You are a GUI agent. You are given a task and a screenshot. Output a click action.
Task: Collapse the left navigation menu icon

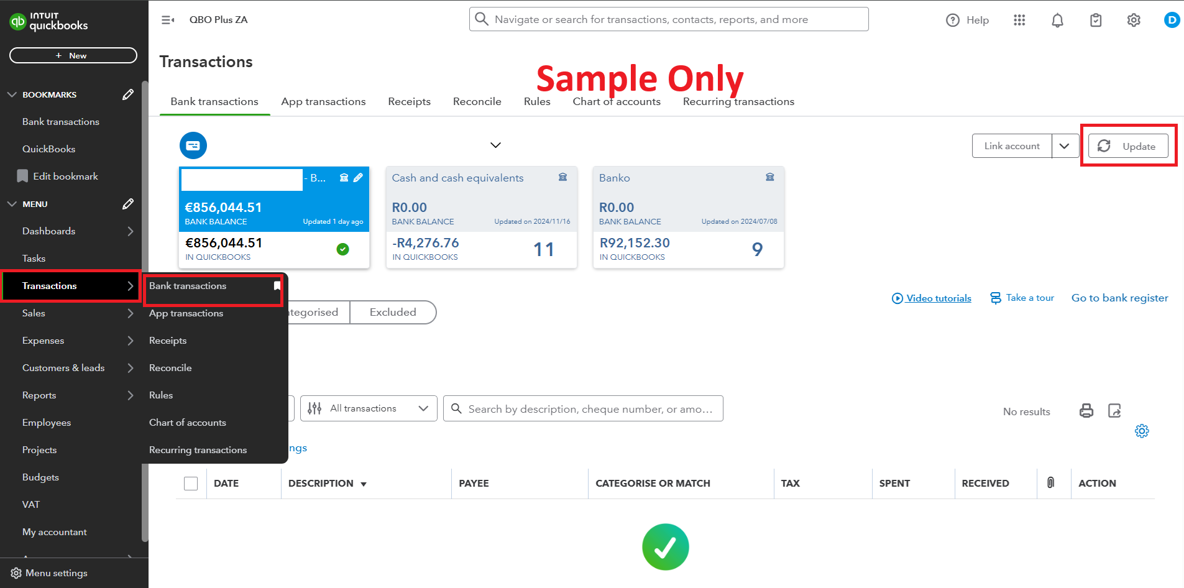168,20
